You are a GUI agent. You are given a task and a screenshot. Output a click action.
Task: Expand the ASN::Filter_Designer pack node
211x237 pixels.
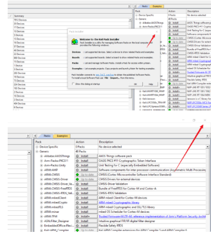[41, 221]
